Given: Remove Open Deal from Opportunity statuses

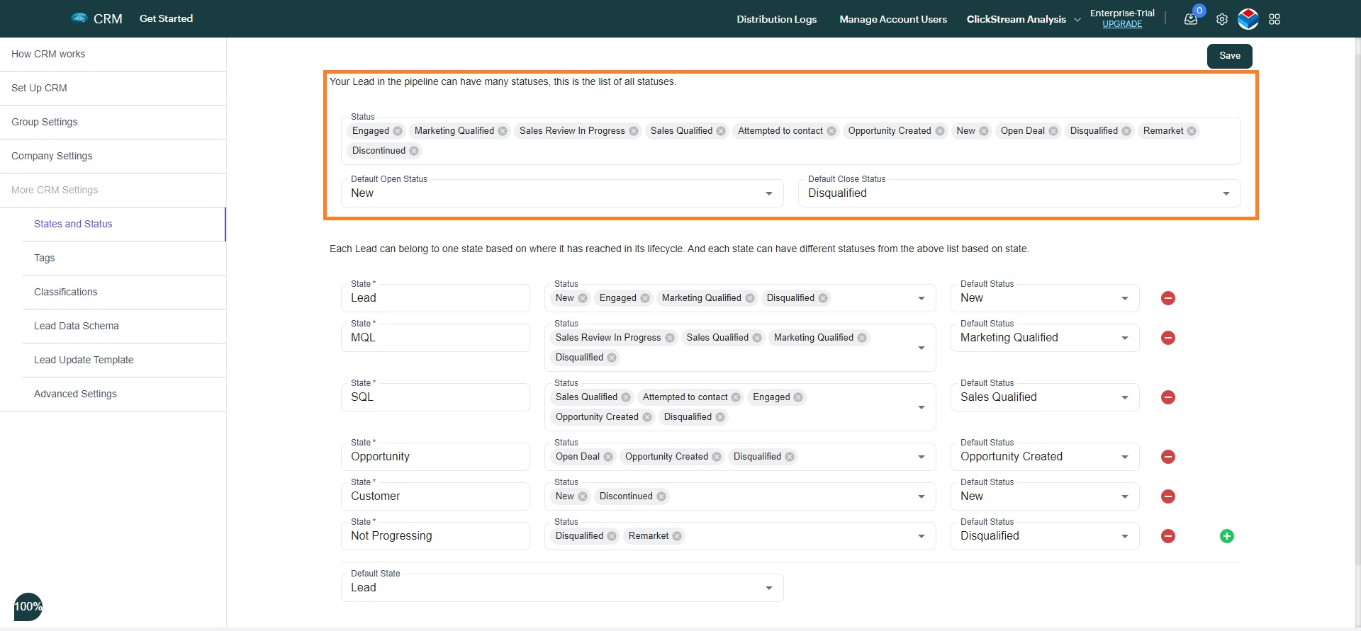Looking at the screenshot, I should pyautogui.click(x=608, y=457).
